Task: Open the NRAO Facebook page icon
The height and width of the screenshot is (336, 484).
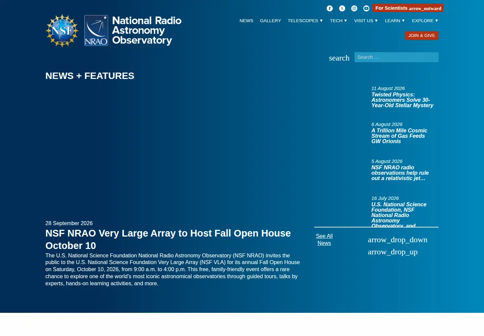Action: pyautogui.click(x=330, y=8)
